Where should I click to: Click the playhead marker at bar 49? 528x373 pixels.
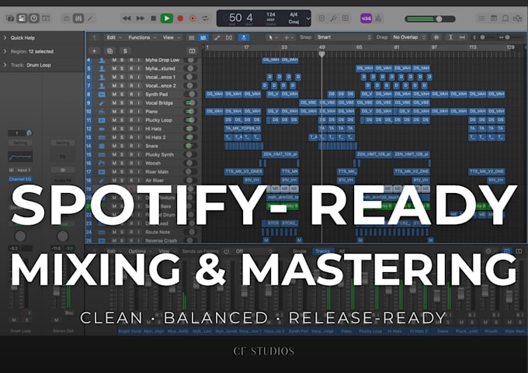322,54
